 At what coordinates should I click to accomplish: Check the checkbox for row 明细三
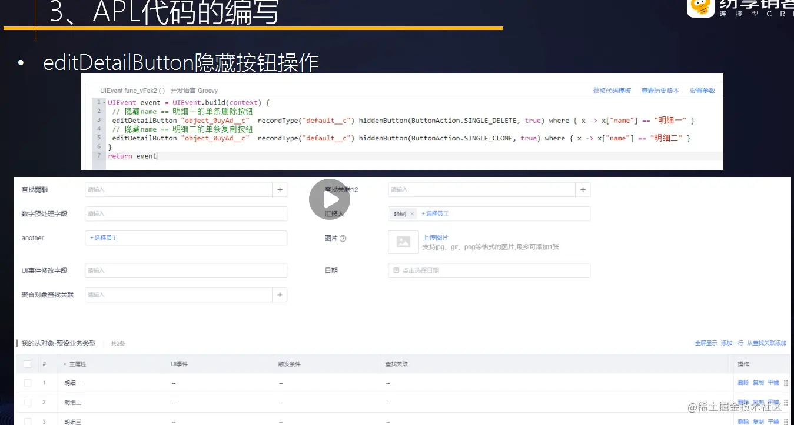[28, 421]
